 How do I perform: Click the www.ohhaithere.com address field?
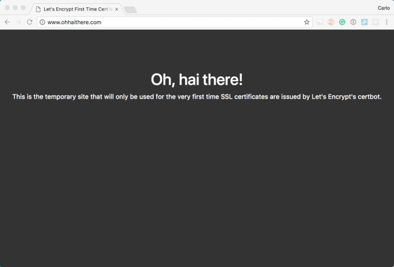click(174, 22)
